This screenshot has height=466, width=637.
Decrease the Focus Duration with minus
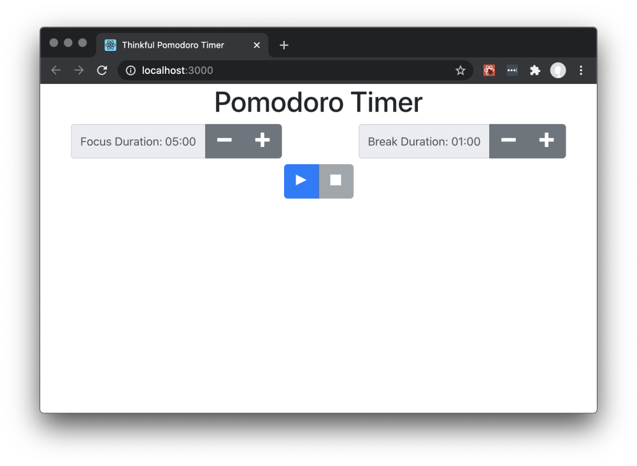click(224, 141)
